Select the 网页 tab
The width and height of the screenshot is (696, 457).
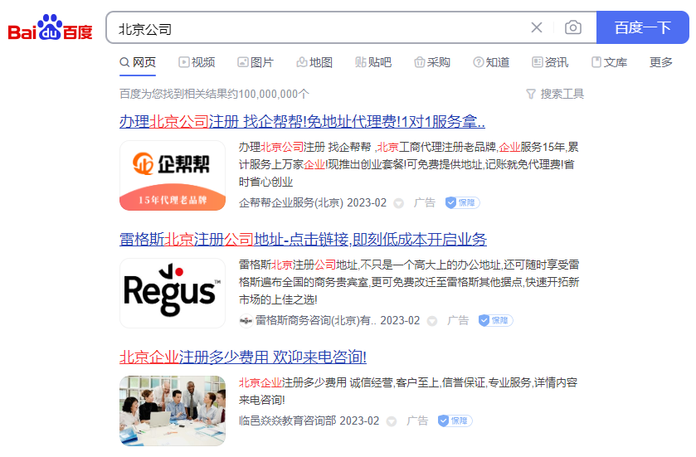point(138,62)
